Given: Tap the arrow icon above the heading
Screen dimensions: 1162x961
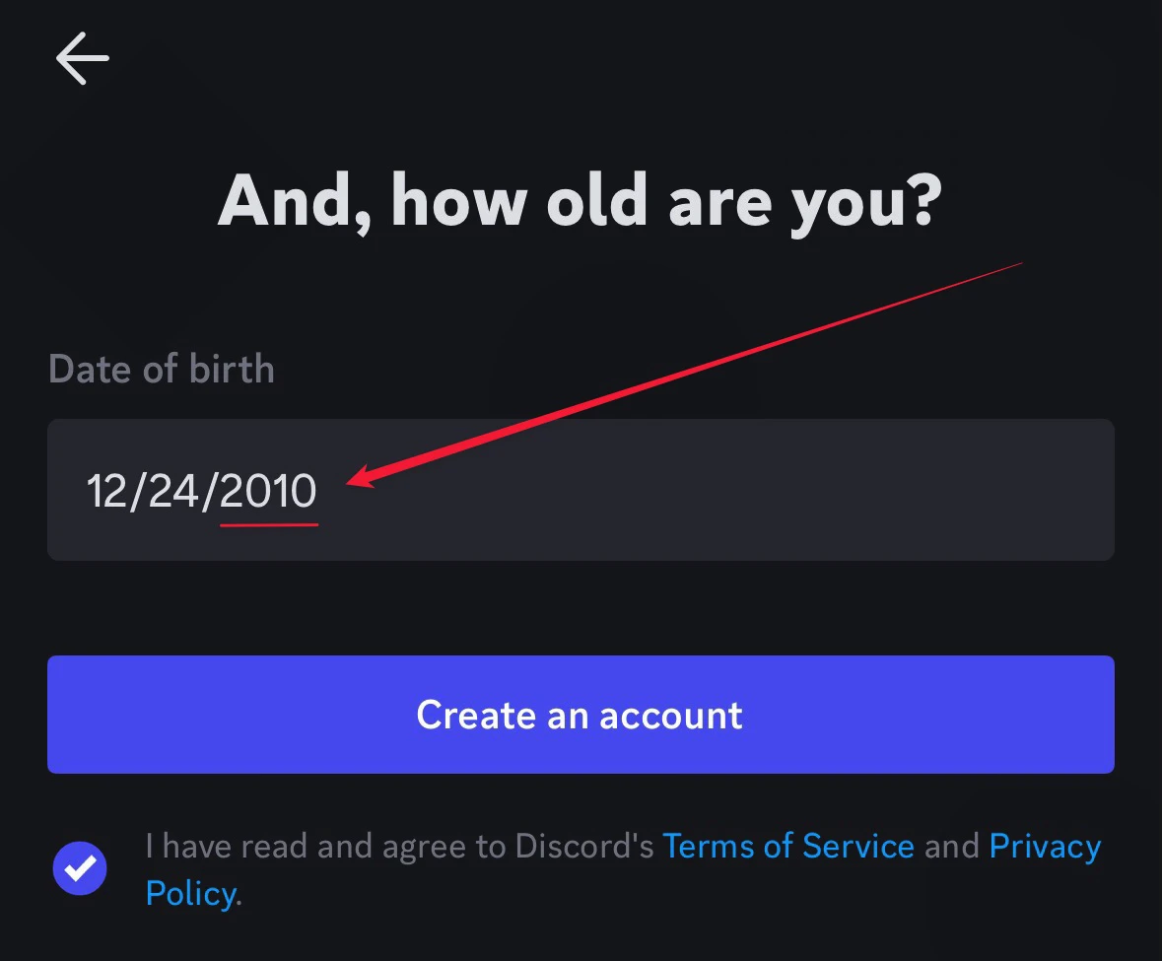Looking at the screenshot, I should (83, 59).
